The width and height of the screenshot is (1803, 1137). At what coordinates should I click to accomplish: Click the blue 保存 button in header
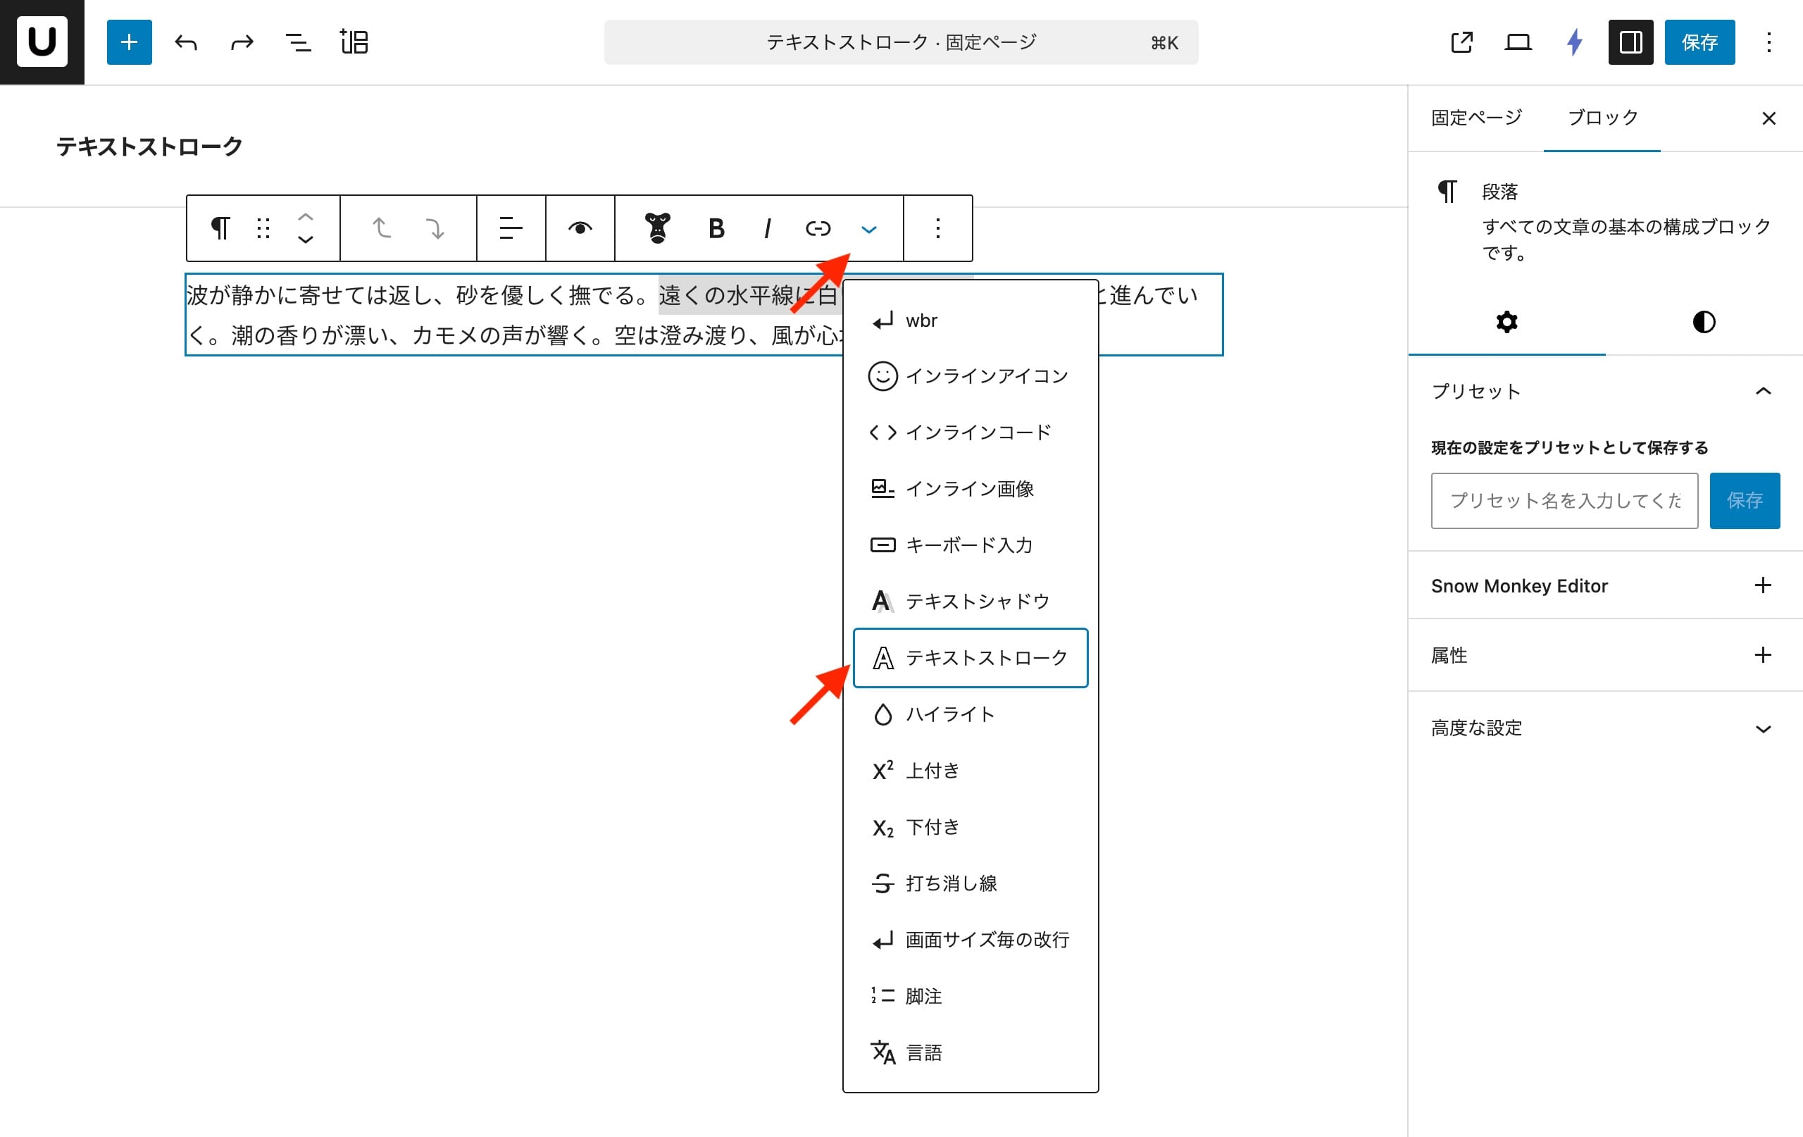pos(1699,43)
